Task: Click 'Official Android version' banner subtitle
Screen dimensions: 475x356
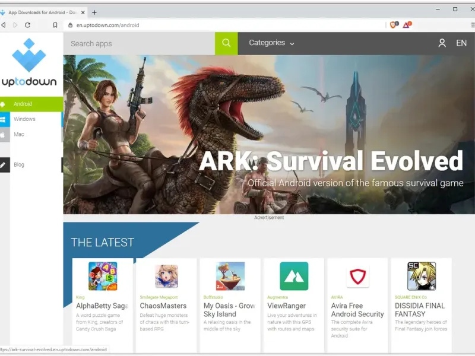Action: pyautogui.click(x=355, y=183)
